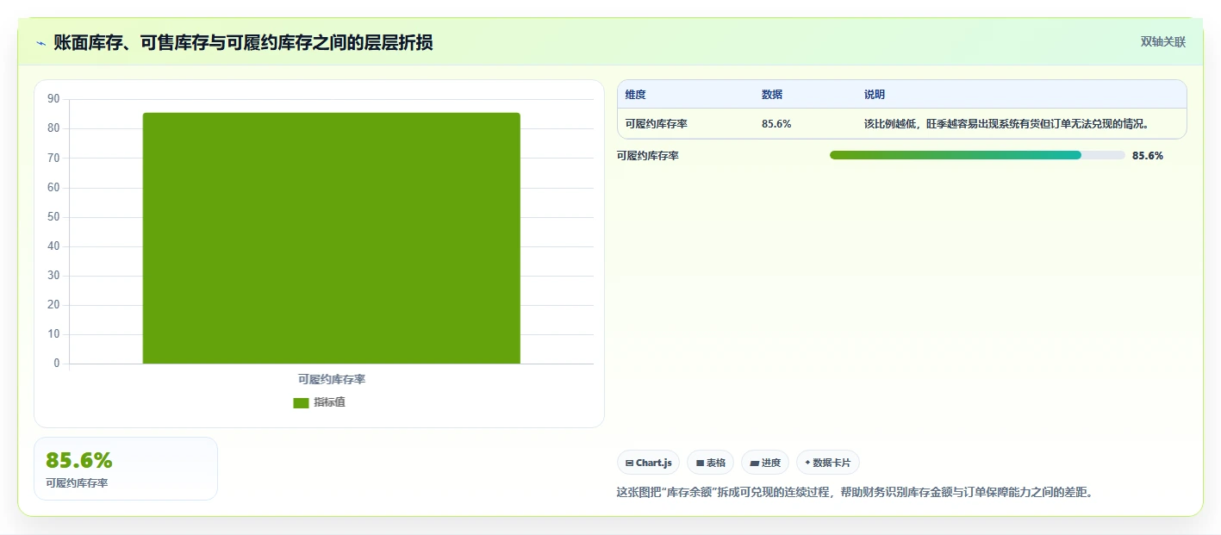Screen dimensions: 1221x535
Task: Click the lightning icon beside the title
Action: [x=40, y=42]
